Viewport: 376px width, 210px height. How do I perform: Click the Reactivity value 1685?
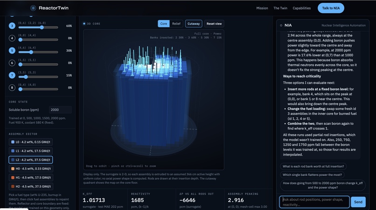[x=138, y=200]
